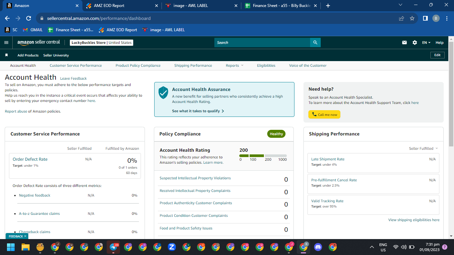Click the Edit button
Screen dimensions: 454x255
tap(437, 55)
